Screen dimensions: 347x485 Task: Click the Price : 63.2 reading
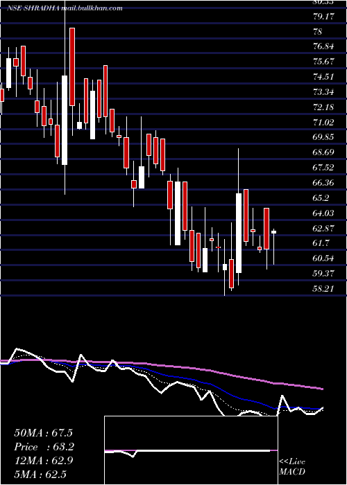point(44,447)
